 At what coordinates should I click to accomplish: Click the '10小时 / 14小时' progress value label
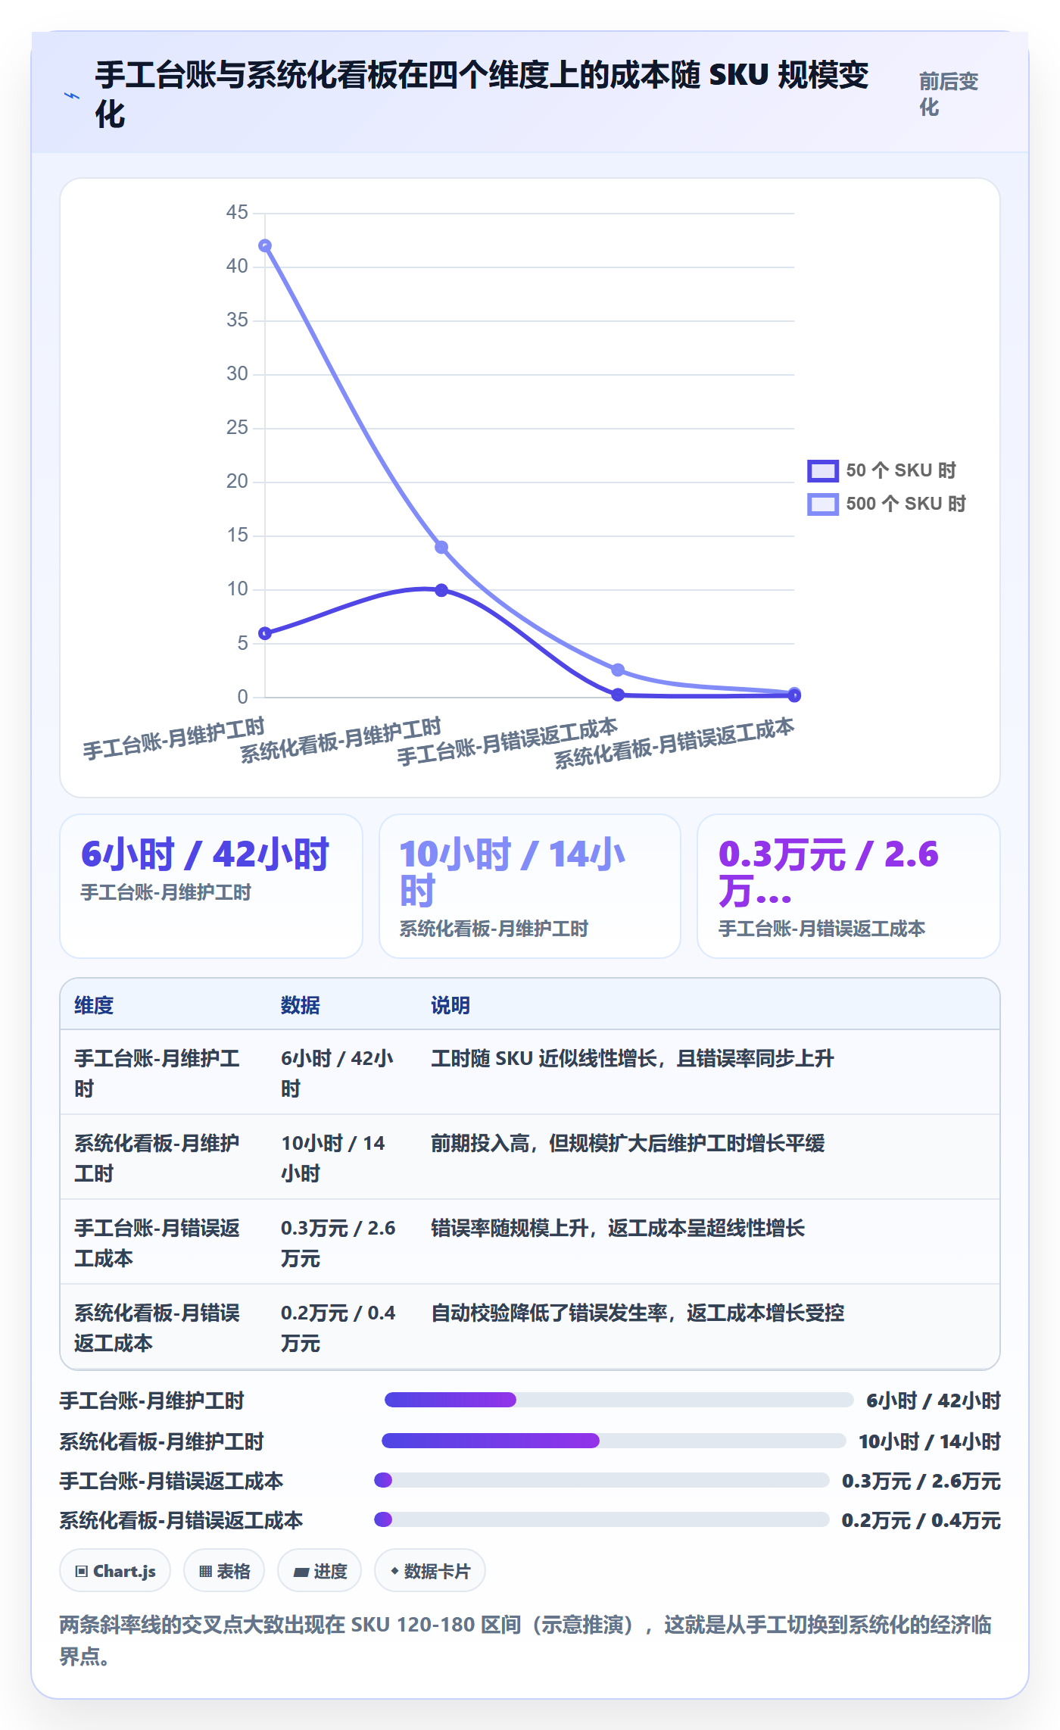pyautogui.click(x=930, y=1441)
